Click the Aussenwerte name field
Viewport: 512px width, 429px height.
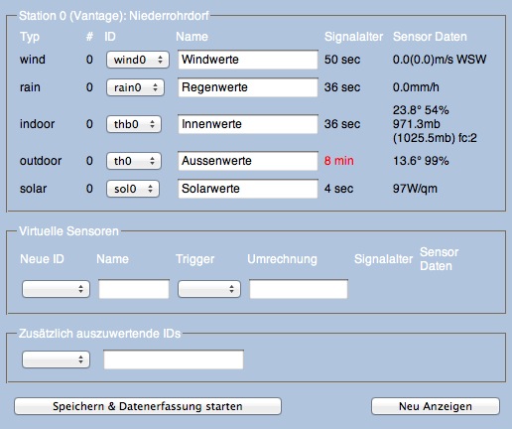(x=248, y=161)
